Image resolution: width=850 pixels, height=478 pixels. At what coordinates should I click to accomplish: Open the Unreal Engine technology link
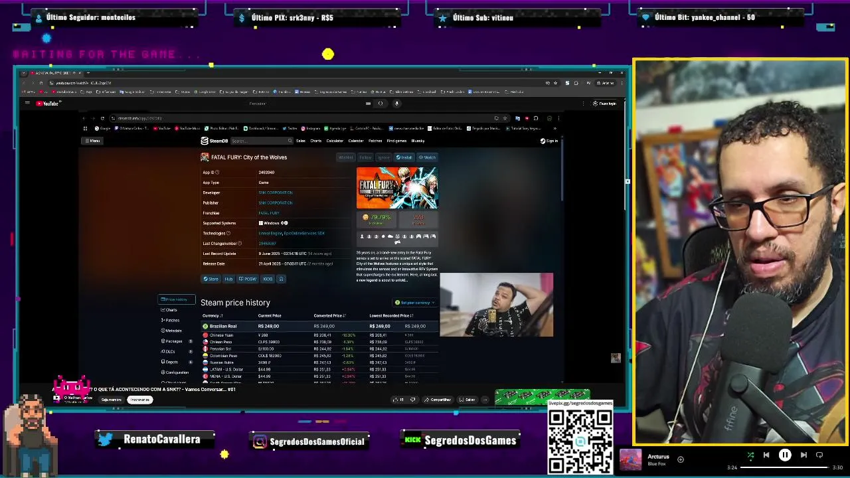point(270,233)
